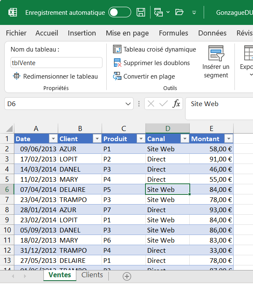Click the Excel application icon
Image resolution: width=253 pixels, height=284 pixels.
point(13,13)
